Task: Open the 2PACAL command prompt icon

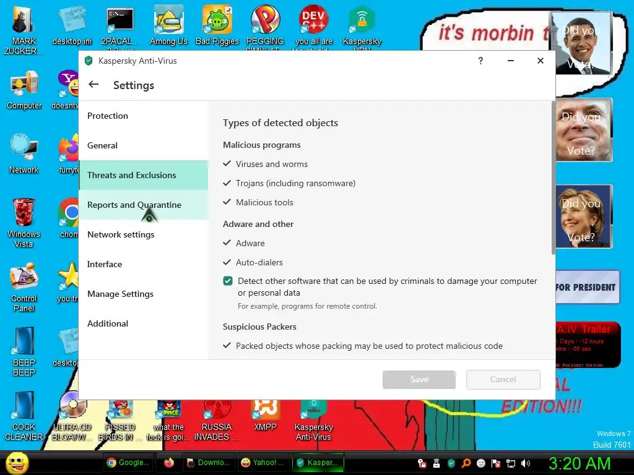Action: coord(120,26)
